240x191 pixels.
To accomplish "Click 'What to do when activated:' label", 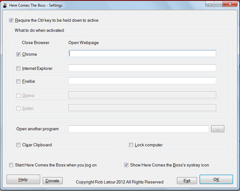I will pos(40,31).
